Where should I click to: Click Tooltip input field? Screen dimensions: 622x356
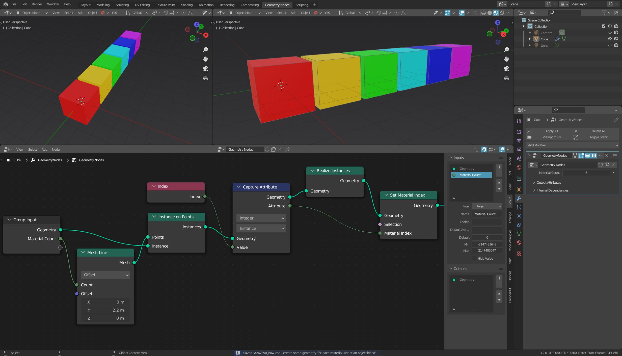coord(487,222)
